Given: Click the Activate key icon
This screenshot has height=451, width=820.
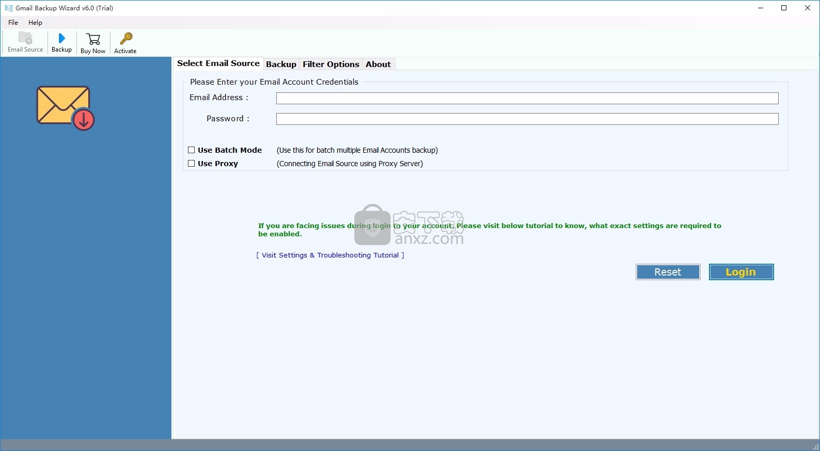Looking at the screenshot, I should tap(125, 43).
